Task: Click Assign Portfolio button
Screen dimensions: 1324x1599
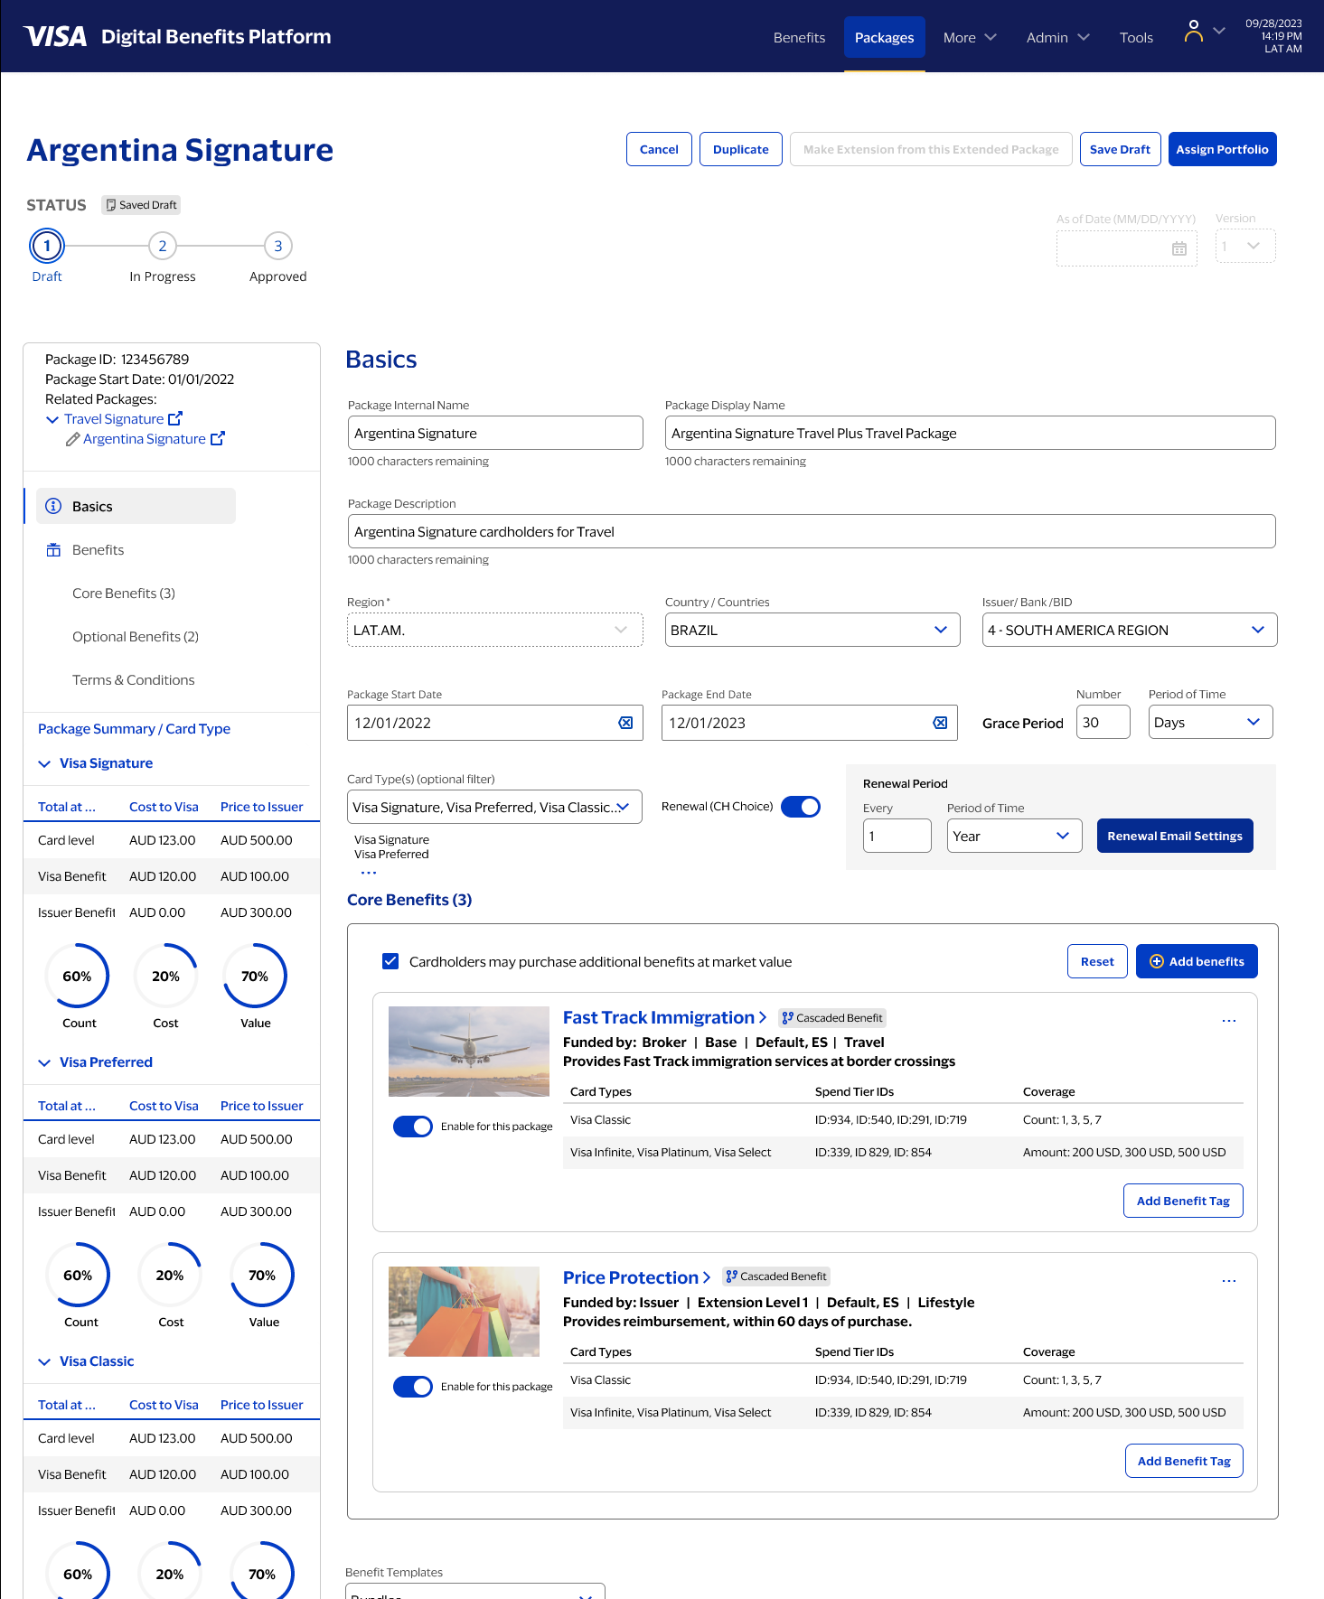Action: point(1222,149)
